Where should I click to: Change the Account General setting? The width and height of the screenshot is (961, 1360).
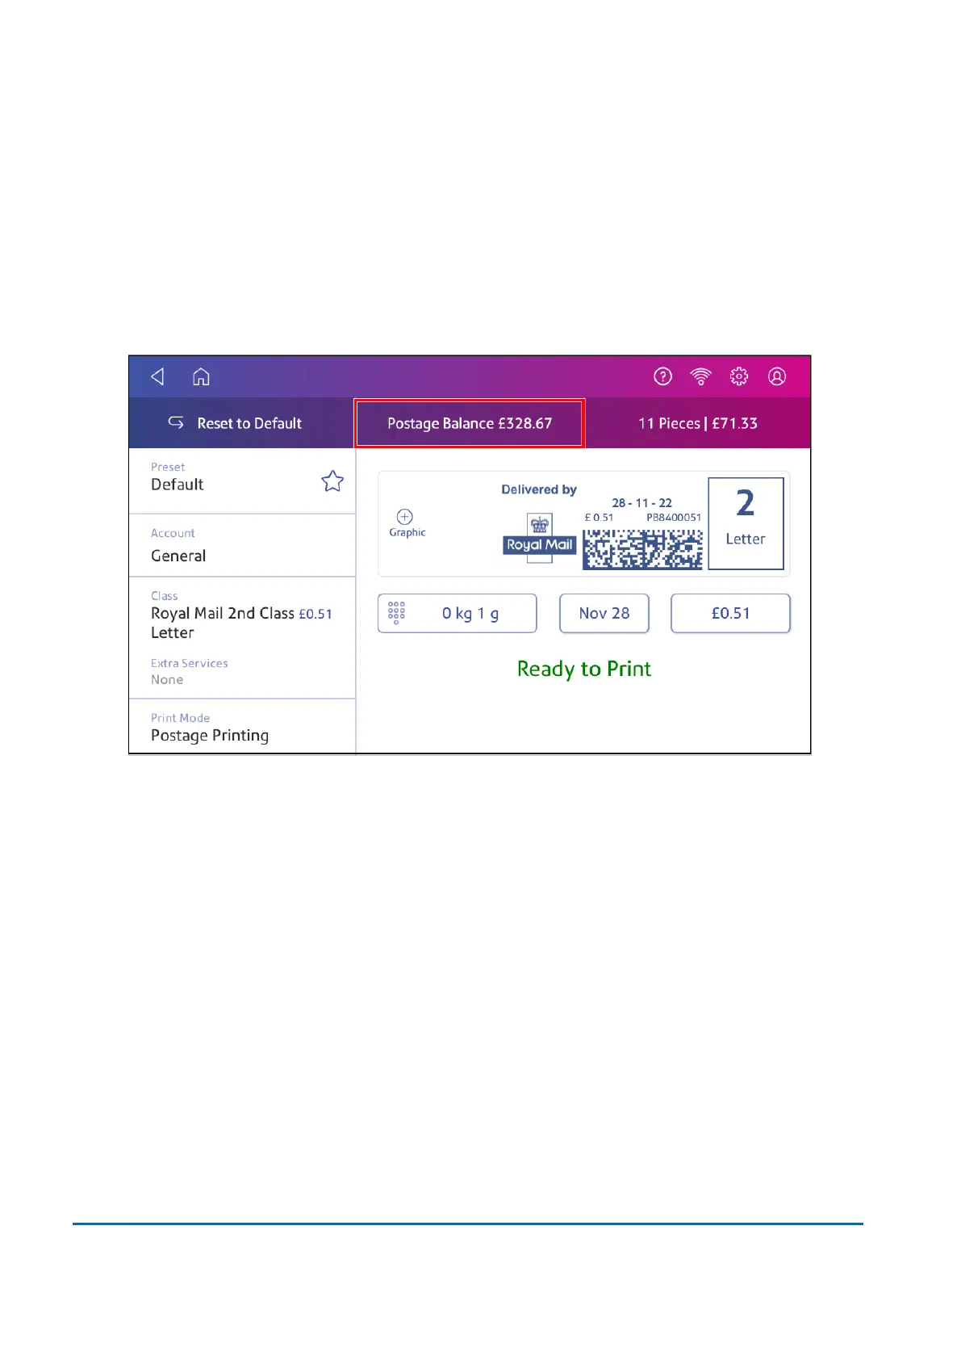pyautogui.click(x=242, y=545)
